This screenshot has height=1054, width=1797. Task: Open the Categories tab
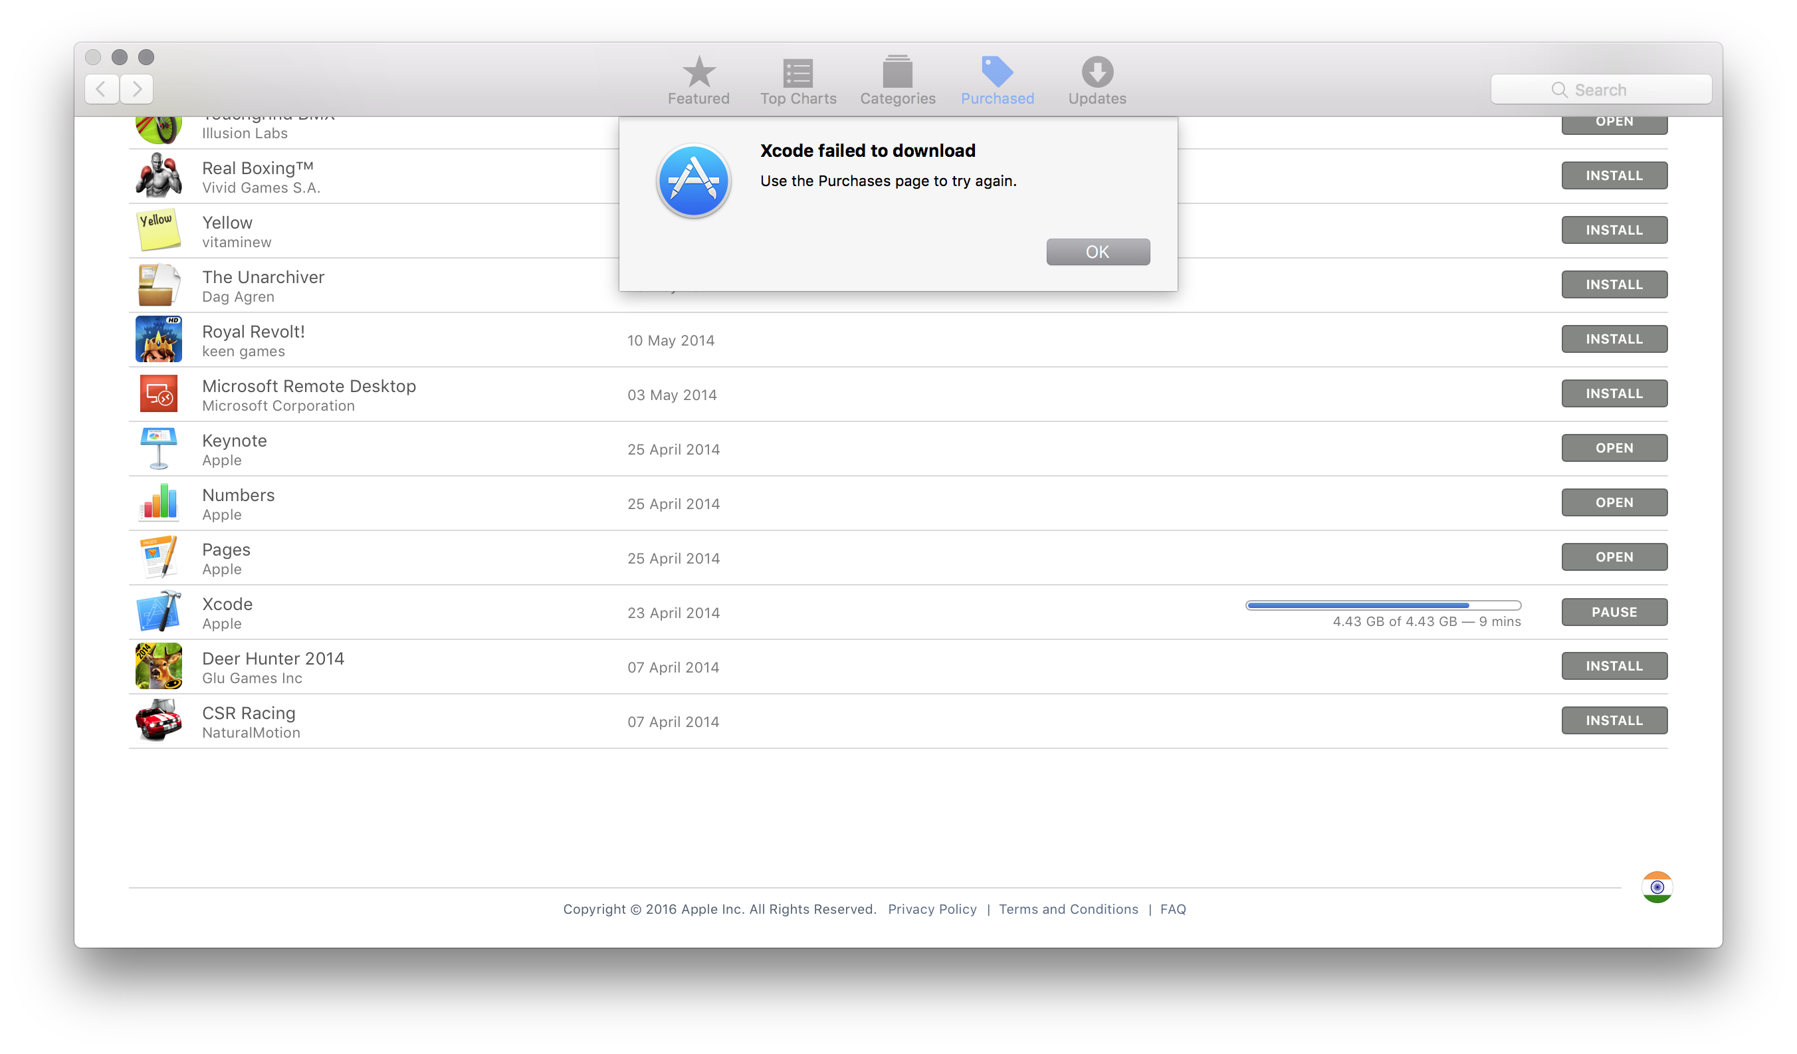click(x=898, y=80)
